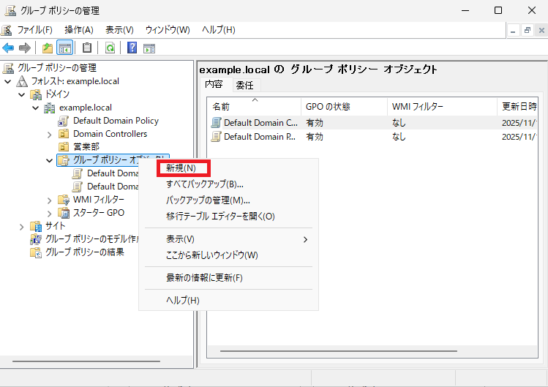Open the 操作(A) menu

click(78, 30)
